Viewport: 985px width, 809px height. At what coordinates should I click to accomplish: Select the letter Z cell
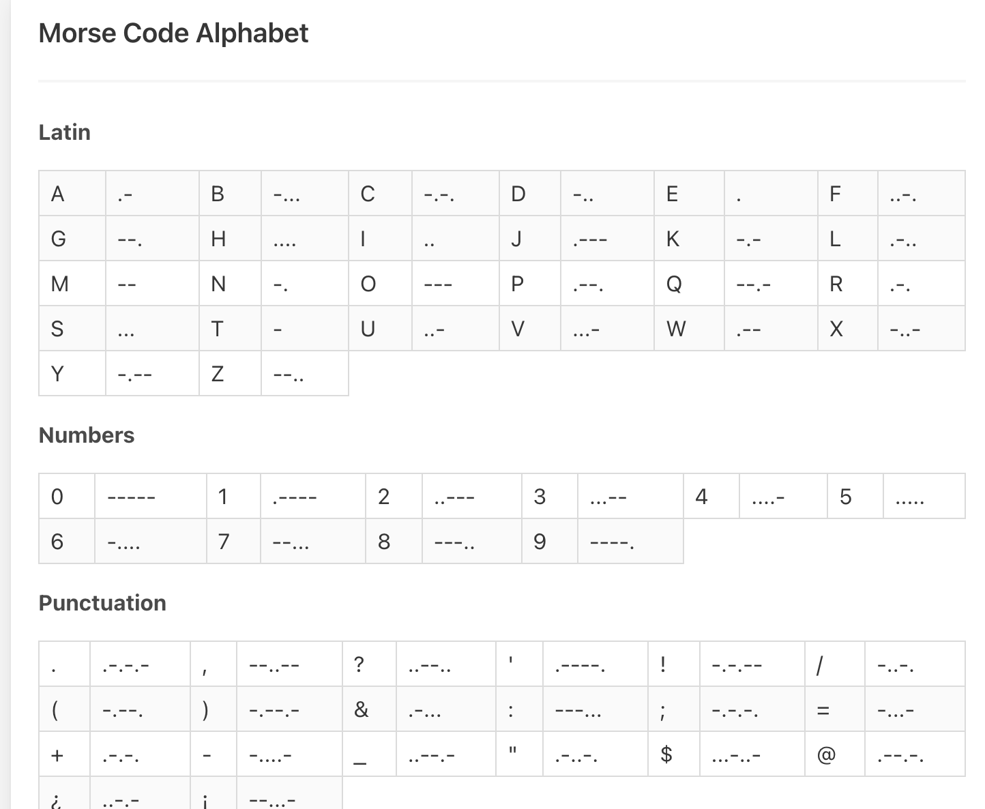230,373
